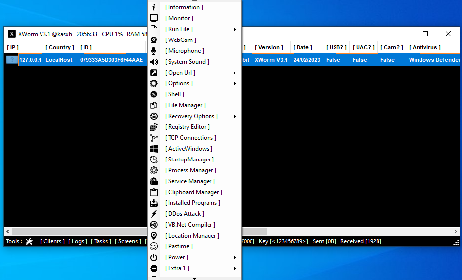Click the StartupManager clock icon
Image resolution: width=462 pixels, height=280 pixels.
tap(154, 160)
